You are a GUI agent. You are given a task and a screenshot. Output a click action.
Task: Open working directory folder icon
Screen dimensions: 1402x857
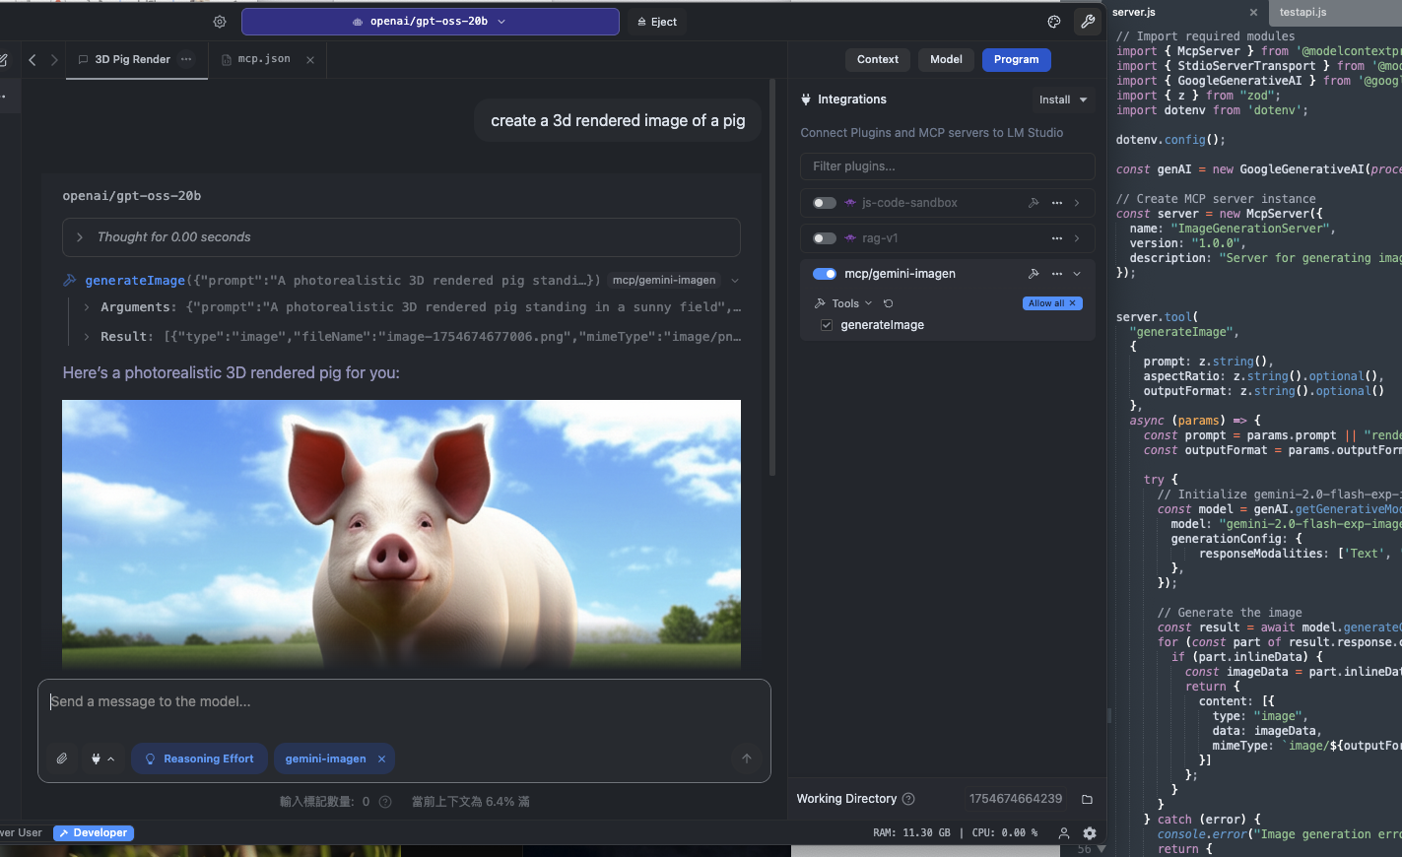tap(1087, 799)
